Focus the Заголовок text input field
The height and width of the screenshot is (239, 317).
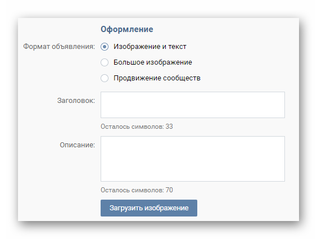click(x=193, y=105)
